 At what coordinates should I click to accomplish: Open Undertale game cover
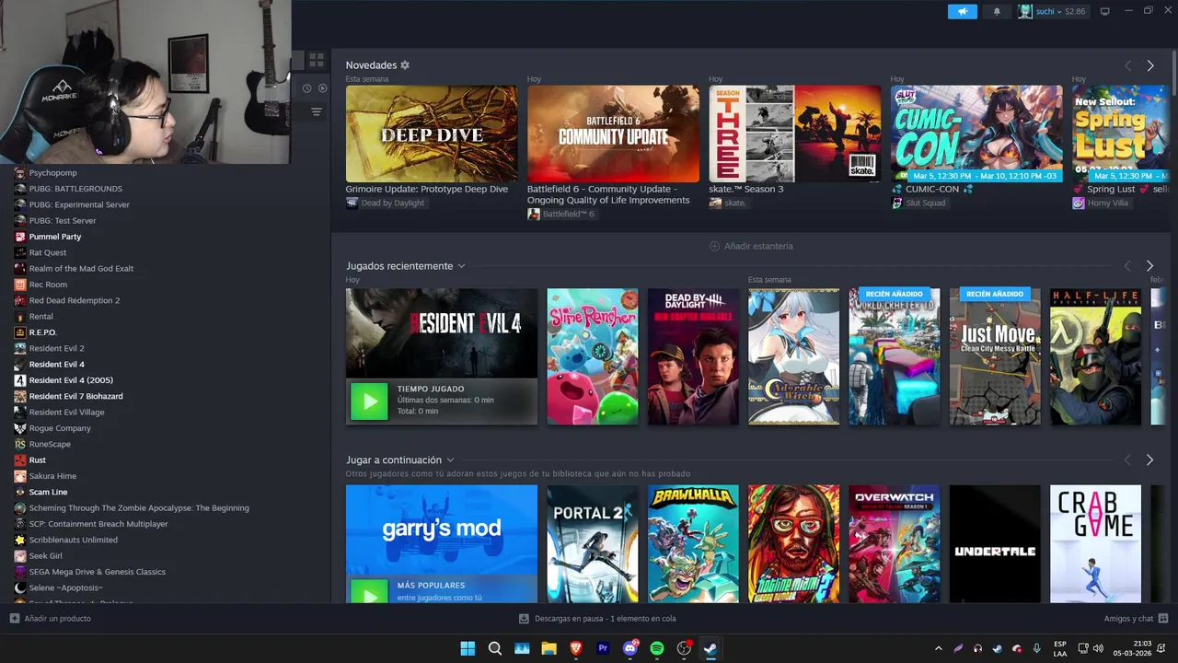point(995,544)
